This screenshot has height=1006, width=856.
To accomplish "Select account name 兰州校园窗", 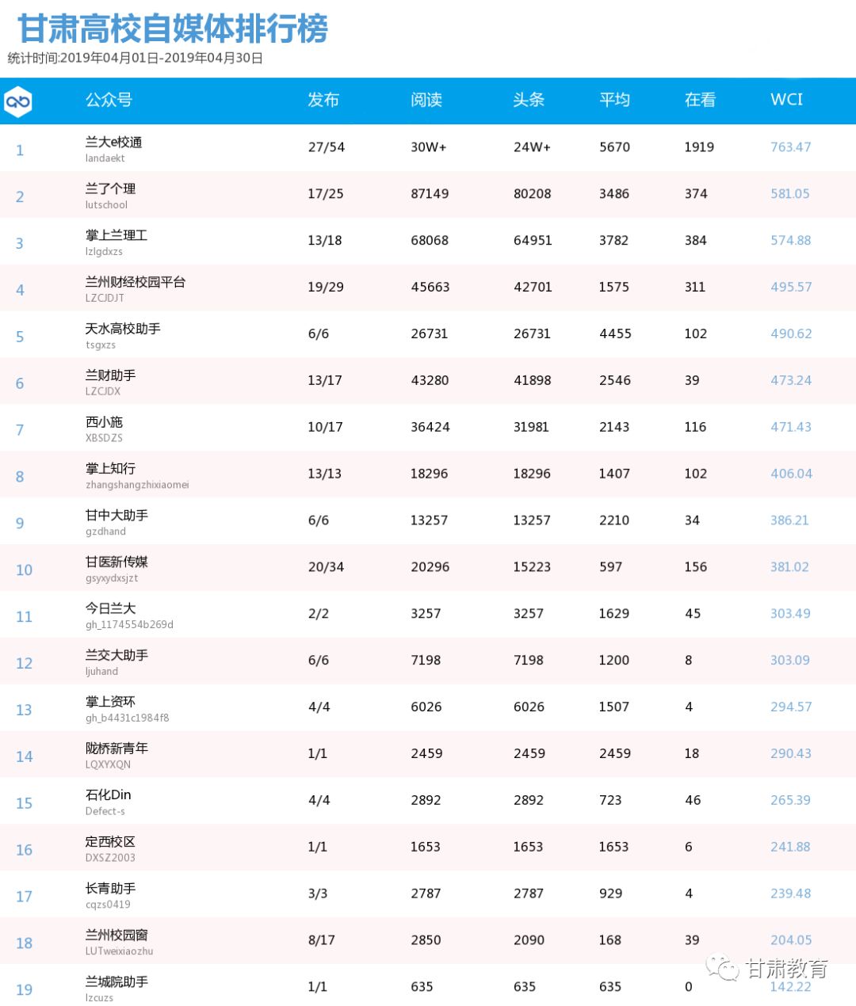I will 117,936.
